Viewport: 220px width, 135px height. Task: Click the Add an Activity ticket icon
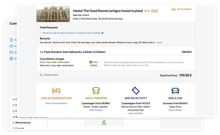pos(136,90)
